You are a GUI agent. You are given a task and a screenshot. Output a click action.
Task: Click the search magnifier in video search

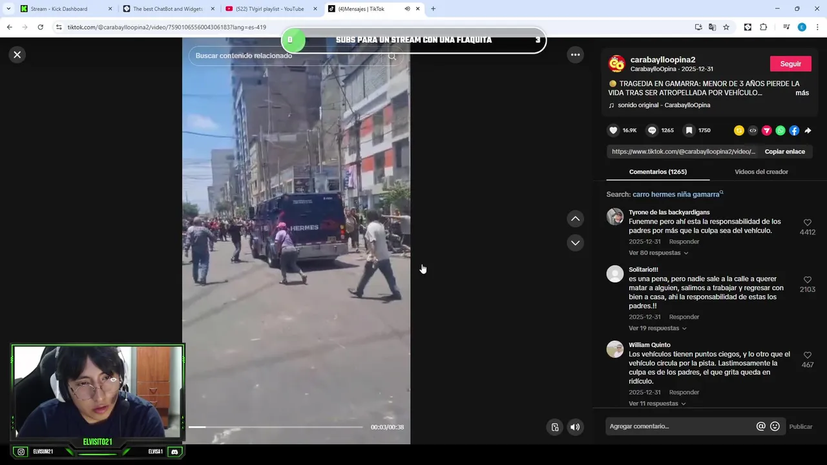point(392,56)
